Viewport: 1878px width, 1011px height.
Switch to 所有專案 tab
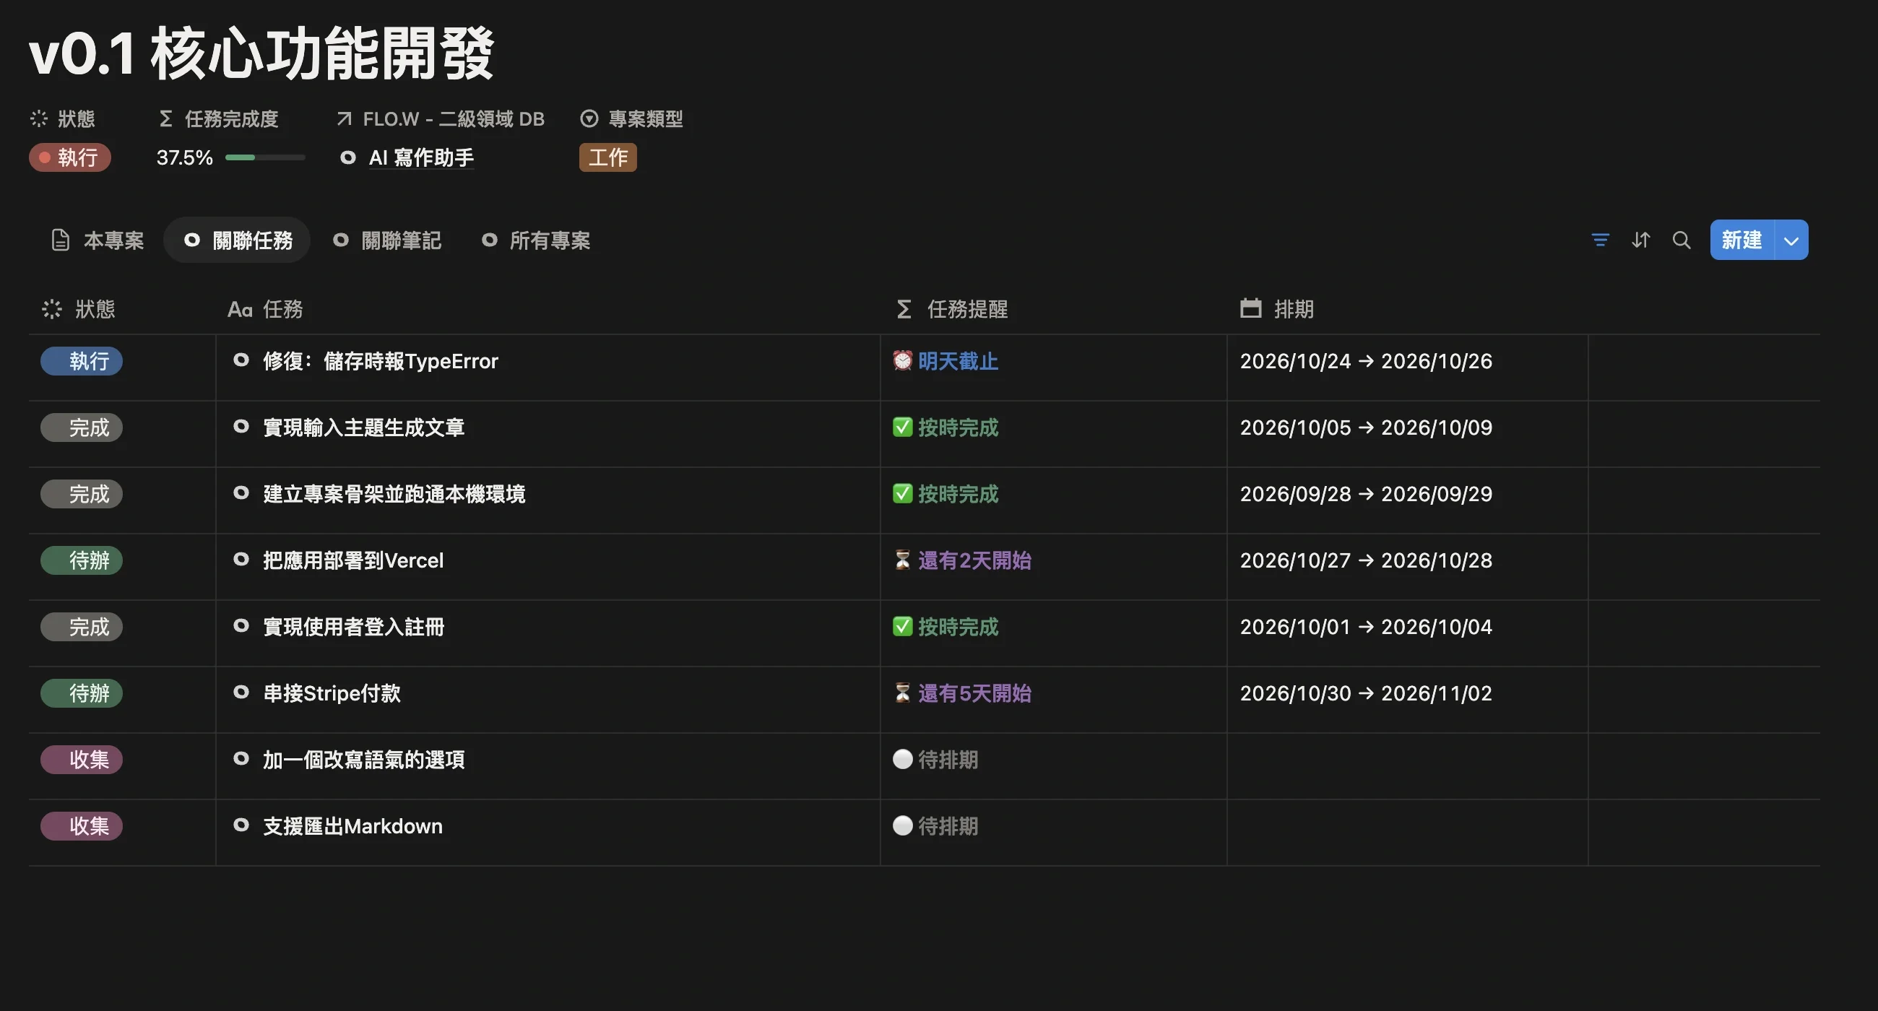536,240
